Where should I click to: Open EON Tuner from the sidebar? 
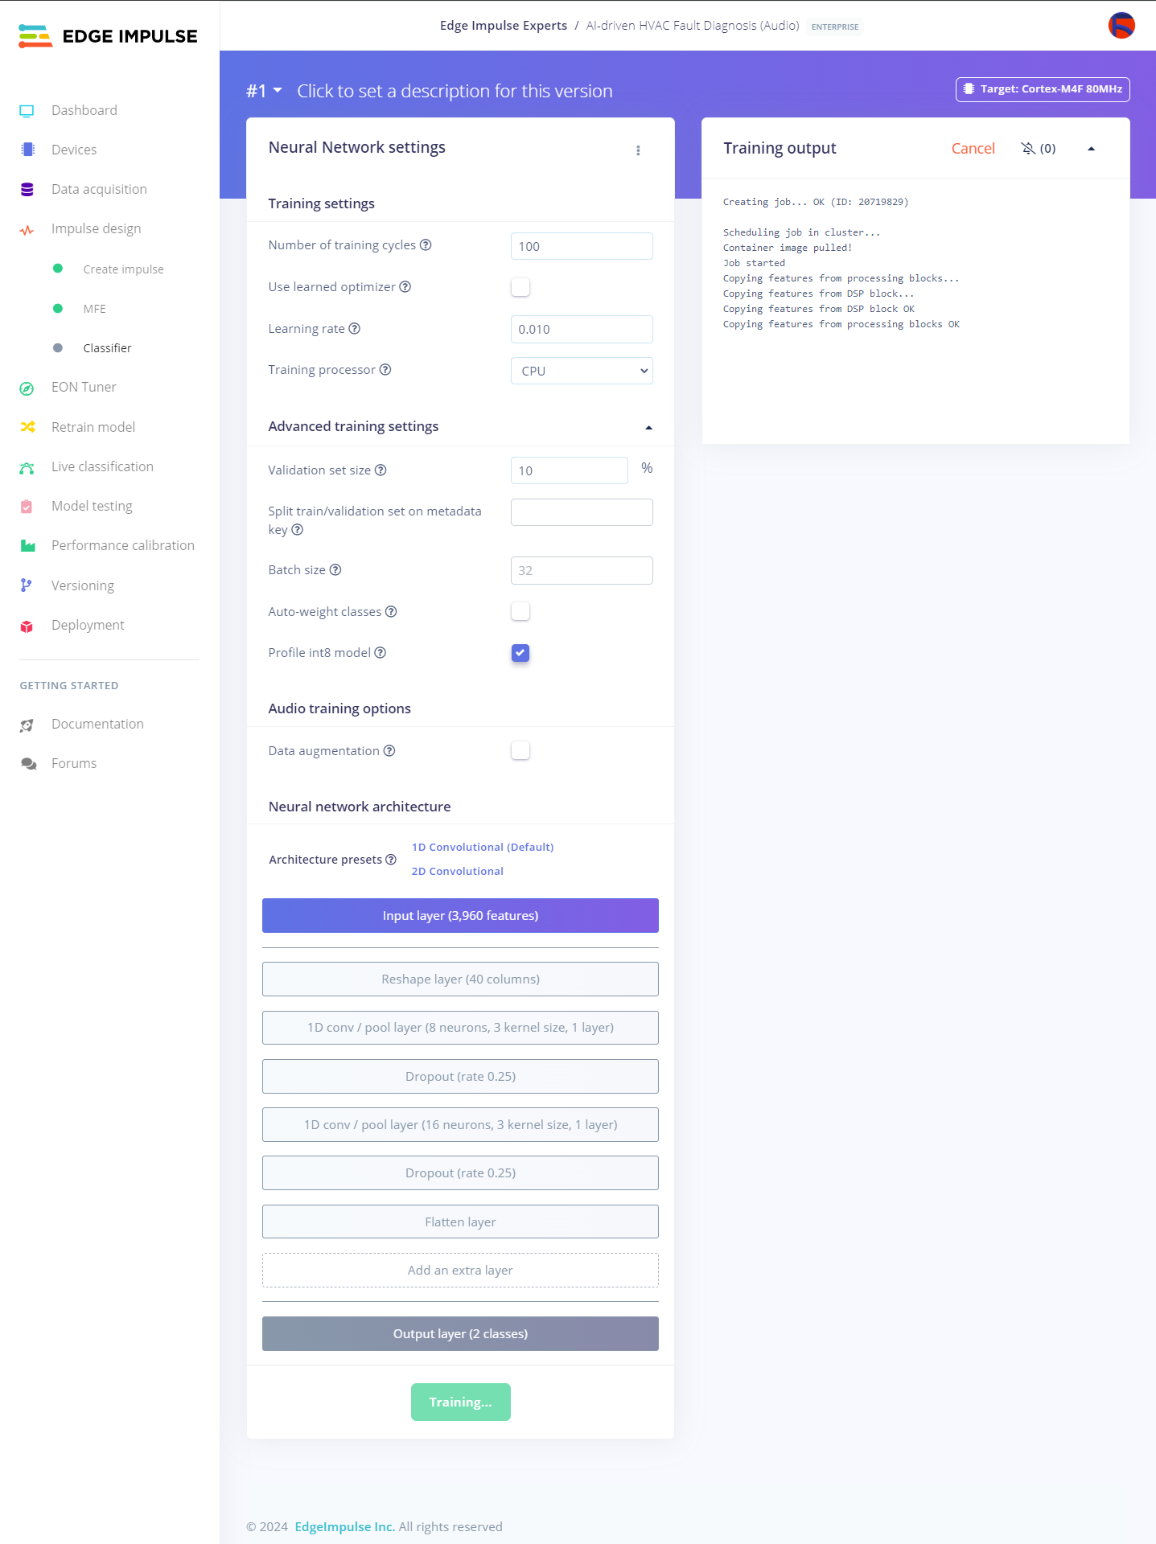[x=84, y=388]
